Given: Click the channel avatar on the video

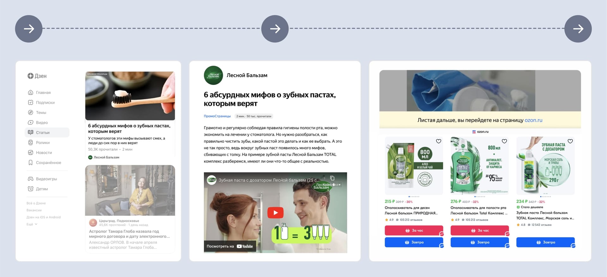Looking at the screenshot, I should tap(212, 180).
